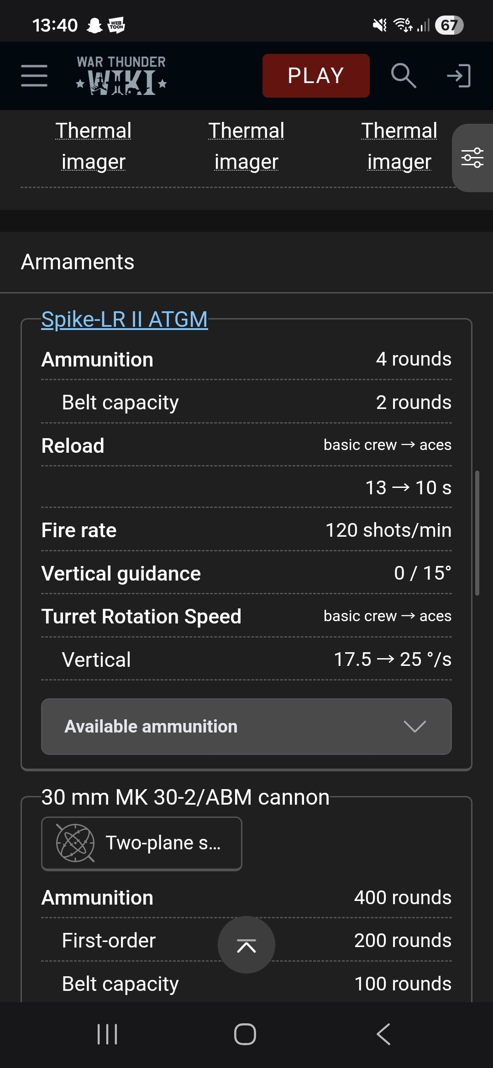This screenshot has width=493, height=1068.
Task: Click the login arrow icon
Action: pyautogui.click(x=459, y=76)
